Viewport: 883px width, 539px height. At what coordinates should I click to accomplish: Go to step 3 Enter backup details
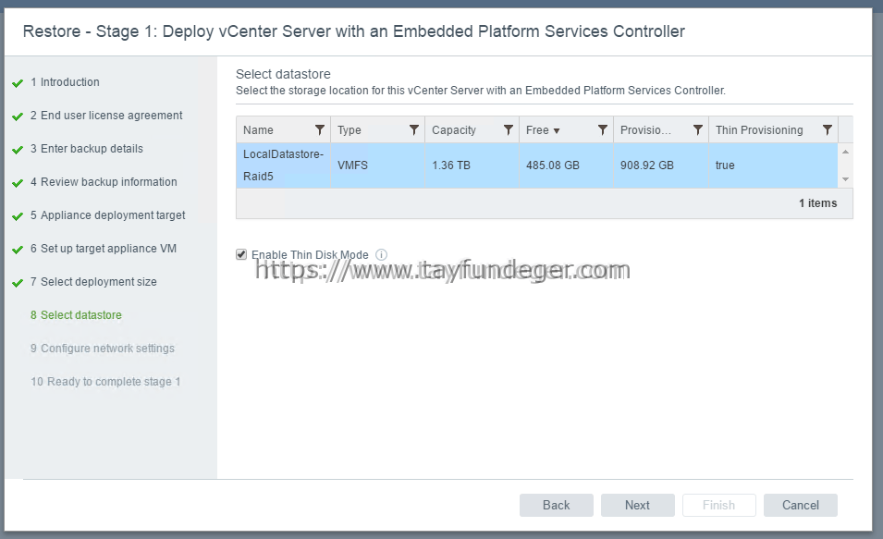87,149
